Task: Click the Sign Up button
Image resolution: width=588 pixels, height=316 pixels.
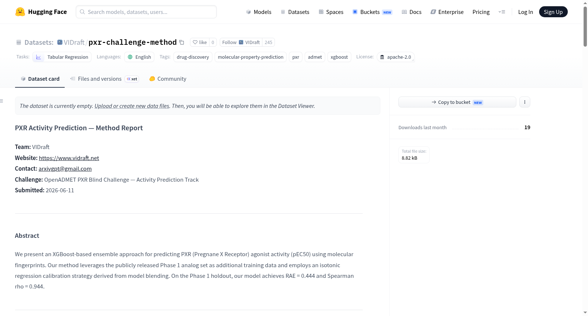Action: [x=553, y=12]
